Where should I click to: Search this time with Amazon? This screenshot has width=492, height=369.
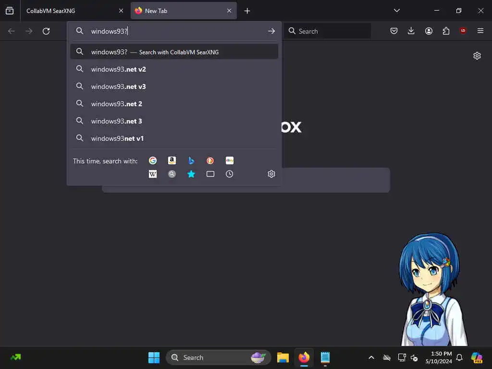tap(172, 160)
